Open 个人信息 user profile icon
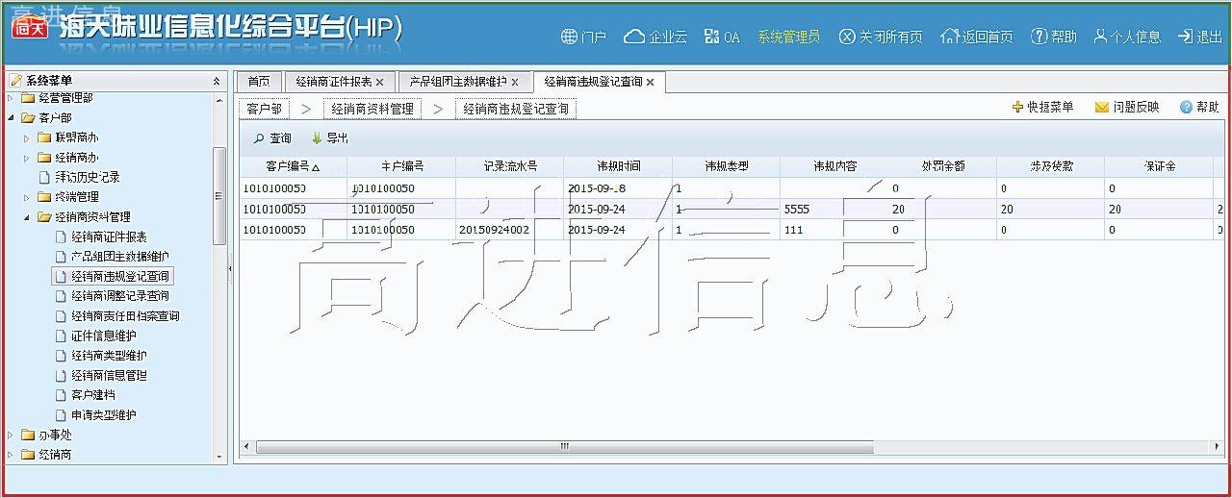Viewport: 1232px width, 498px height. (x=1101, y=37)
